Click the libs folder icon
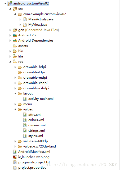120x170 pixels. [x=15, y=56]
